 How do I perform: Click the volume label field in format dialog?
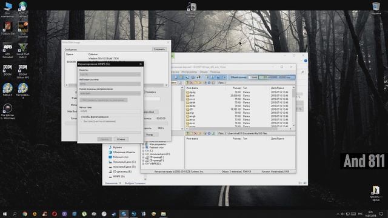pyautogui.click(x=110, y=111)
